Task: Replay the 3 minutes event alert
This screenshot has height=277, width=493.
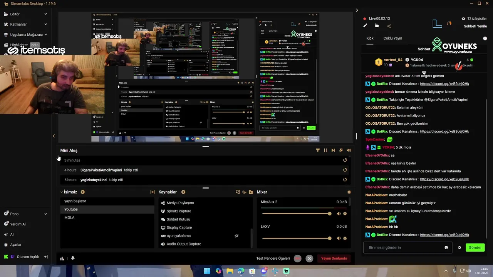Action: [x=345, y=160]
